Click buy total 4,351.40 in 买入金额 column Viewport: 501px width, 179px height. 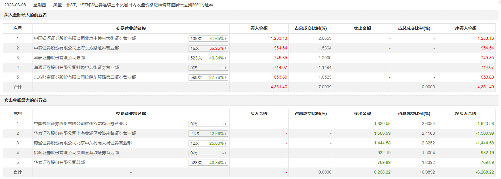pos(279,87)
